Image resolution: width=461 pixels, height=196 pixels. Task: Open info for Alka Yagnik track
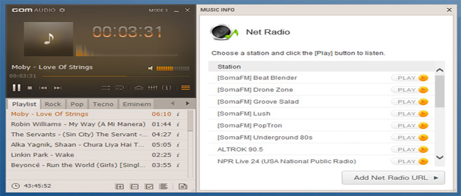178,145
